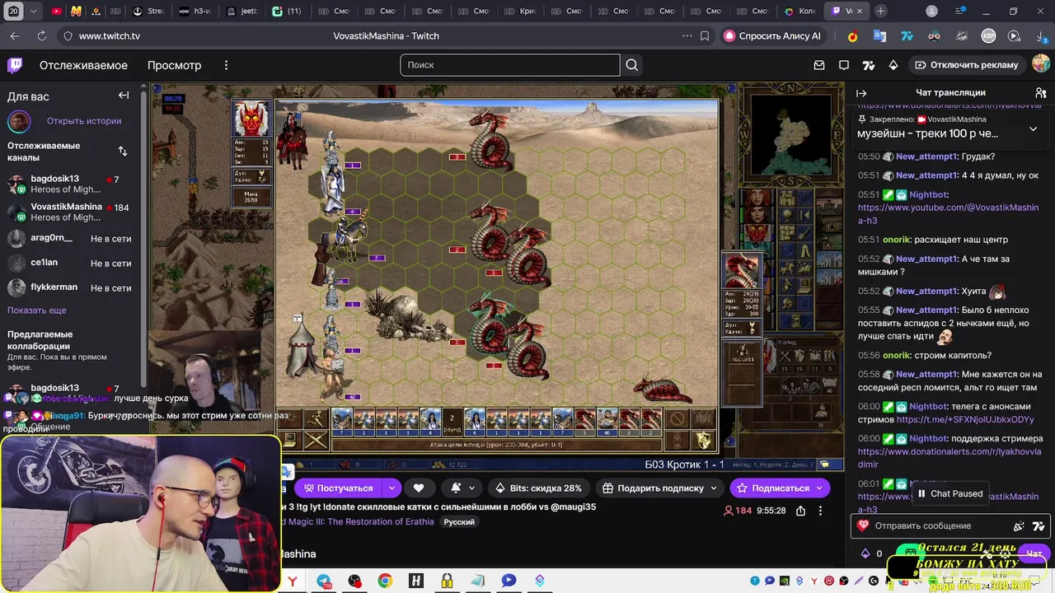
Task: Click the Bits balance in chat footer
Action: click(872, 553)
